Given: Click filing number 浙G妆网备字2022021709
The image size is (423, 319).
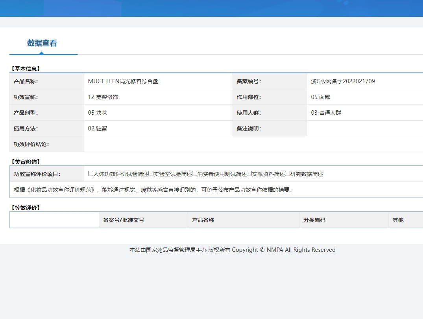Looking at the screenshot, I should point(343,81).
